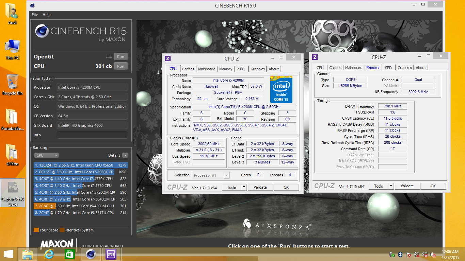Click the Cinebench title bar app icon
Screen dimensions: 465x261
[x=32, y=5]
